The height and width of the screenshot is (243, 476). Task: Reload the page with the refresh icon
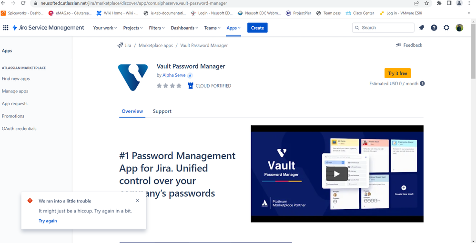23,3
